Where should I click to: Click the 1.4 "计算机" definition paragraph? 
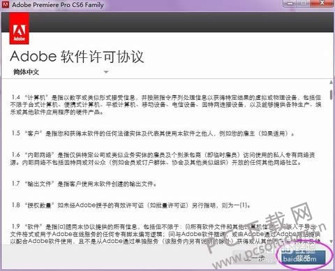click(165, 105)
